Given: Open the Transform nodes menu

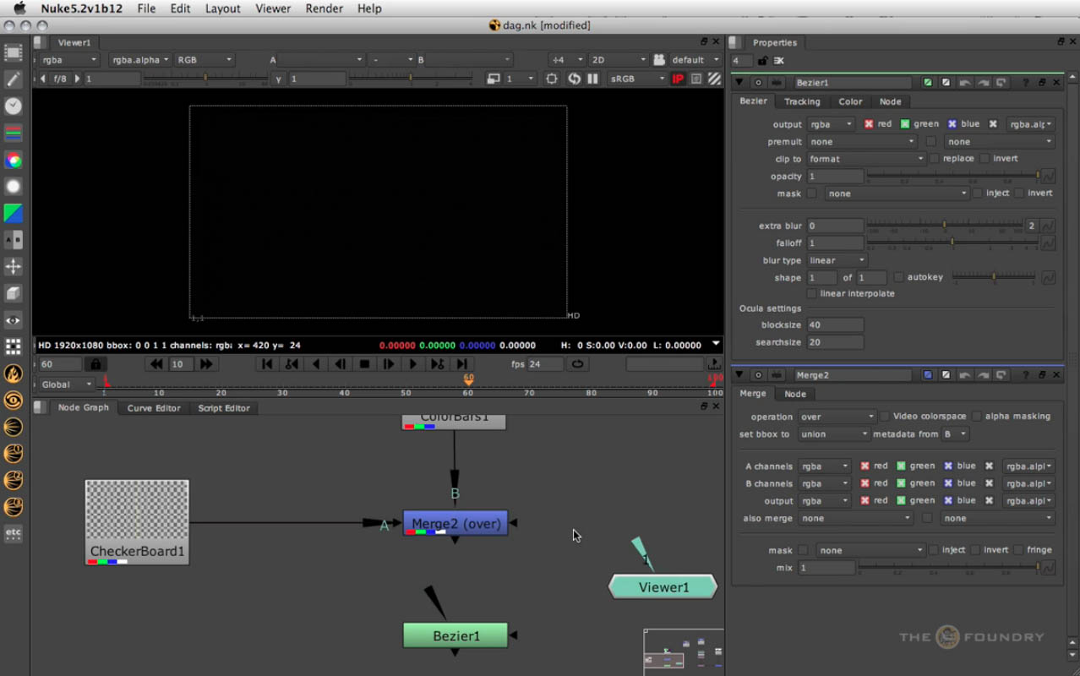Looking at the screenshot, I should click(14, 267).
